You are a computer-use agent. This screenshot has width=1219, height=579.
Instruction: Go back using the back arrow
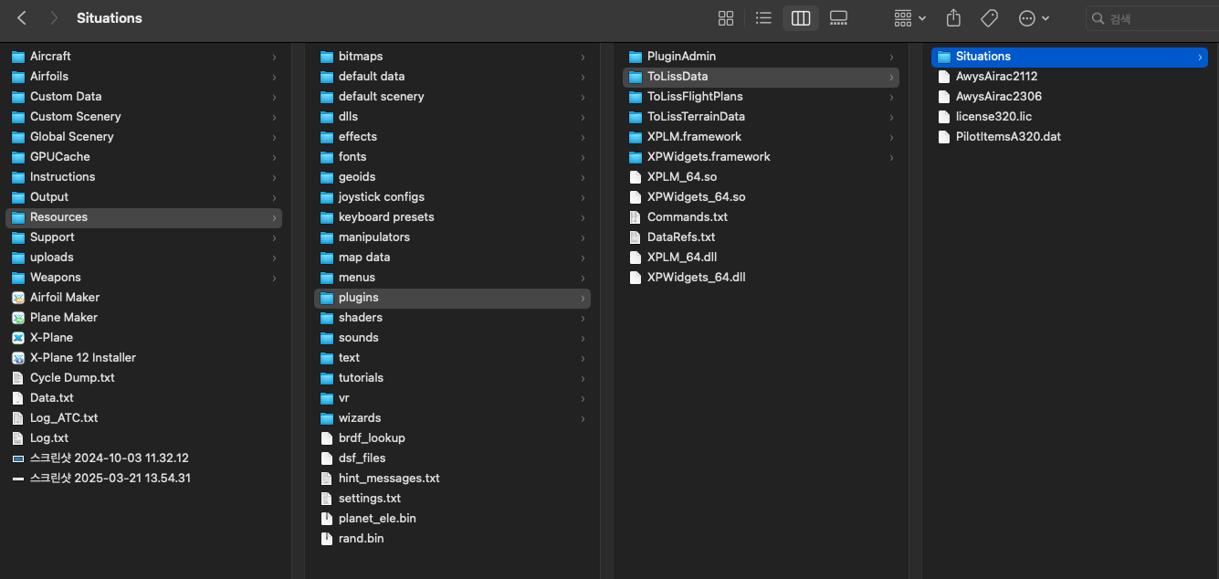22,18
